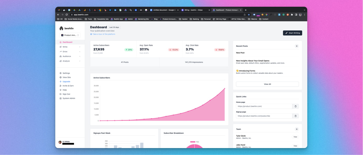This screenshot has width=363, height=155.
Task: Select the Dashboard – Product Announcements tab
Action: [227, 10]
